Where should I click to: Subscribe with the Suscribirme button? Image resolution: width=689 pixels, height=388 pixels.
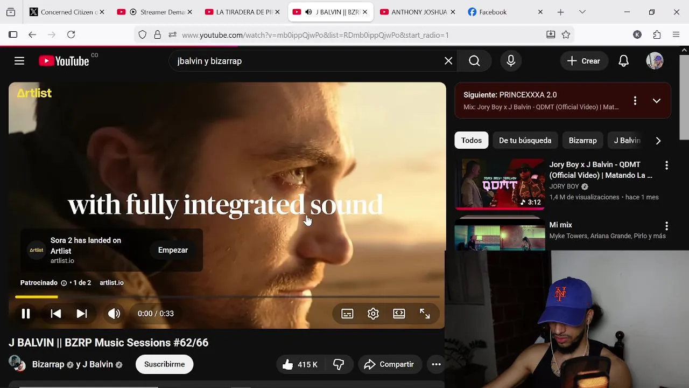tap(164, 364)
